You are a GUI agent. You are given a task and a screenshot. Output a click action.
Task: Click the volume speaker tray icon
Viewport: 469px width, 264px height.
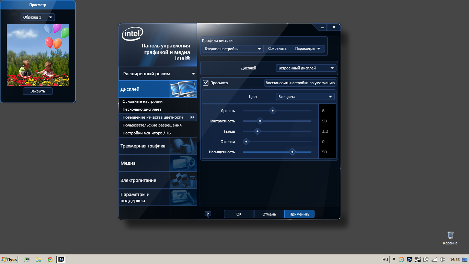click(x=443, y=260)
